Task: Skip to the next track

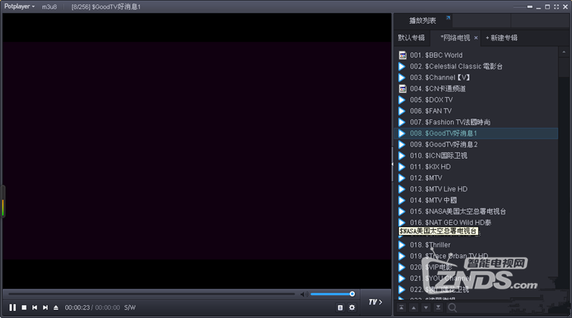Action: click(45, 307)
